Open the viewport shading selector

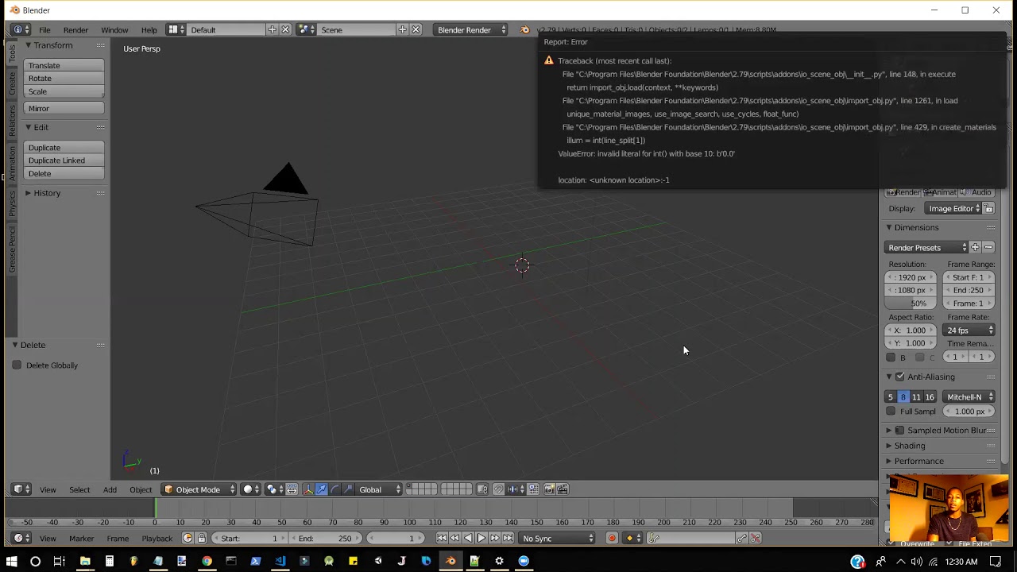251,489
